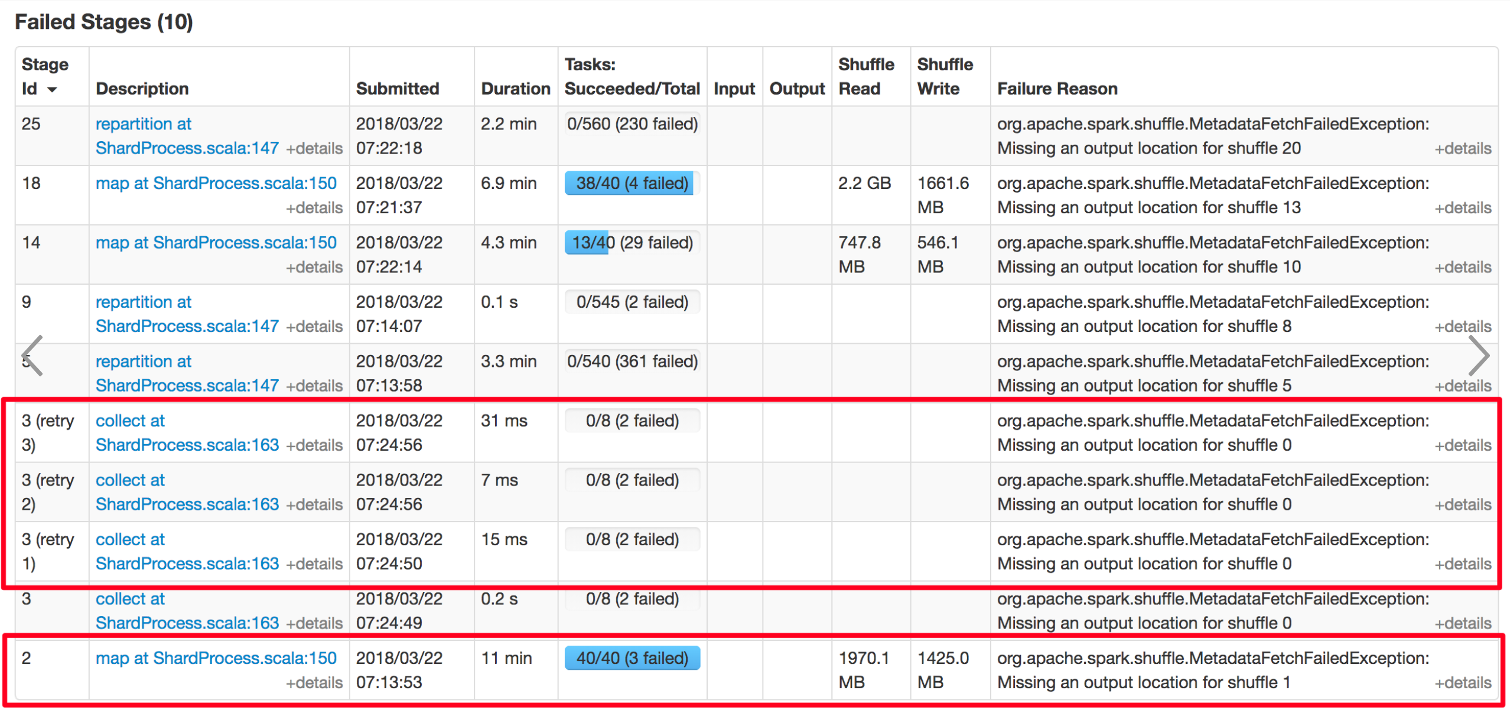Sort by Duration column header
Screen dimensions: 1510x710
pos(515,89)
